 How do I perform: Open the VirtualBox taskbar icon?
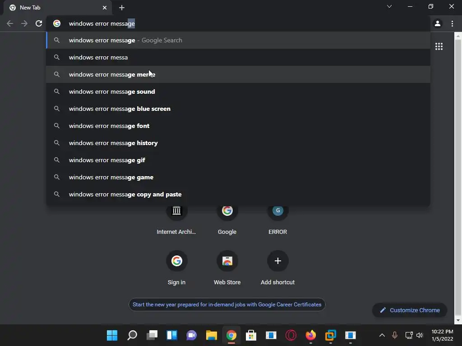[x=331, y=335]
